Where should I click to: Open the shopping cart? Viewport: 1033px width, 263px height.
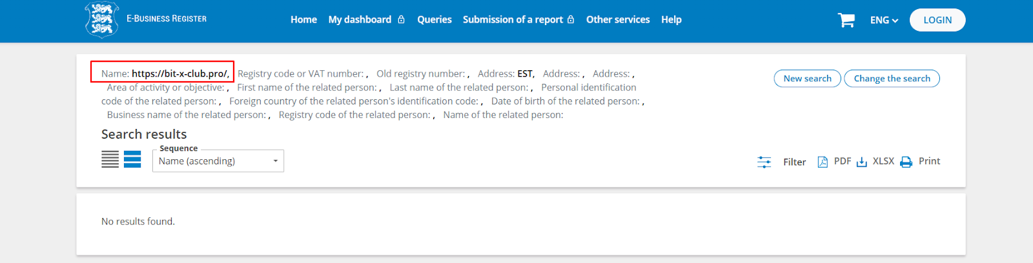point(846,20)
